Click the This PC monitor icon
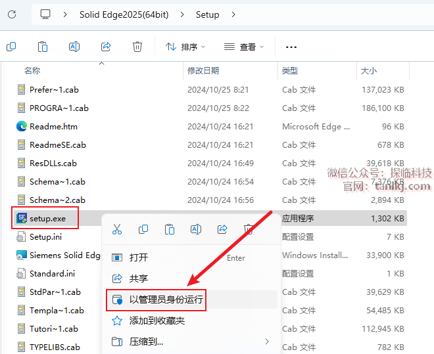This screenshot has height=354, width=434. click(45, 14)
